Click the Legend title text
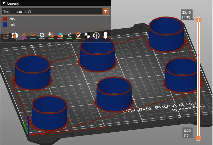 [x=13, y=3]
